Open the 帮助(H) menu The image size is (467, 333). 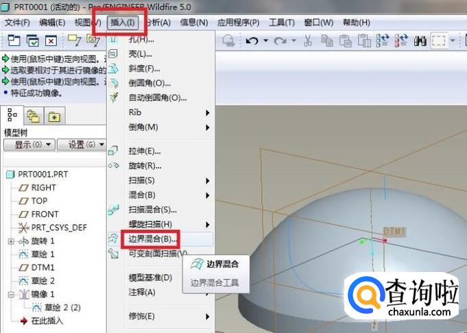357,23
